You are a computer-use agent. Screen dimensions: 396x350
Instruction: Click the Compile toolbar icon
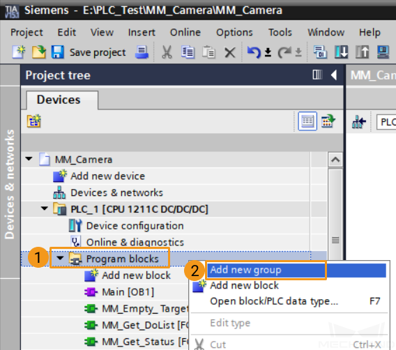pos(320,52)
